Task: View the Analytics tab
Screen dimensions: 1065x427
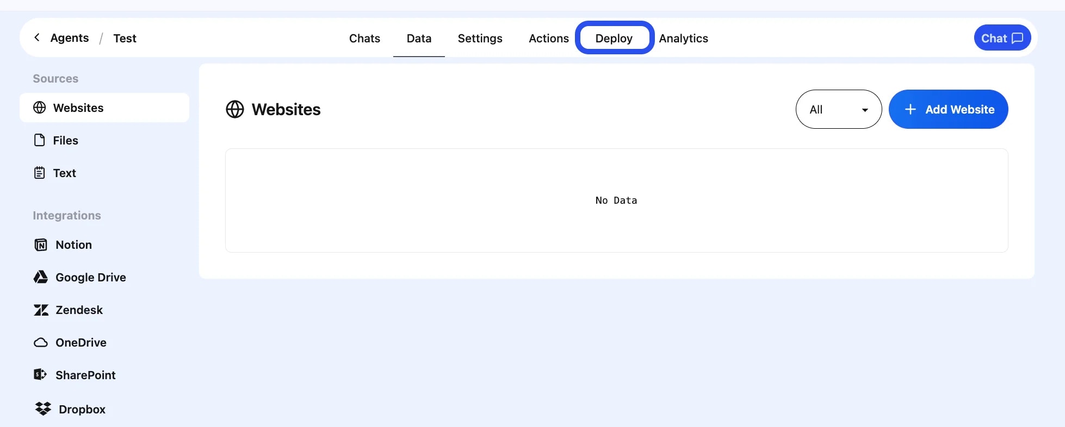Action: [684, 38]
